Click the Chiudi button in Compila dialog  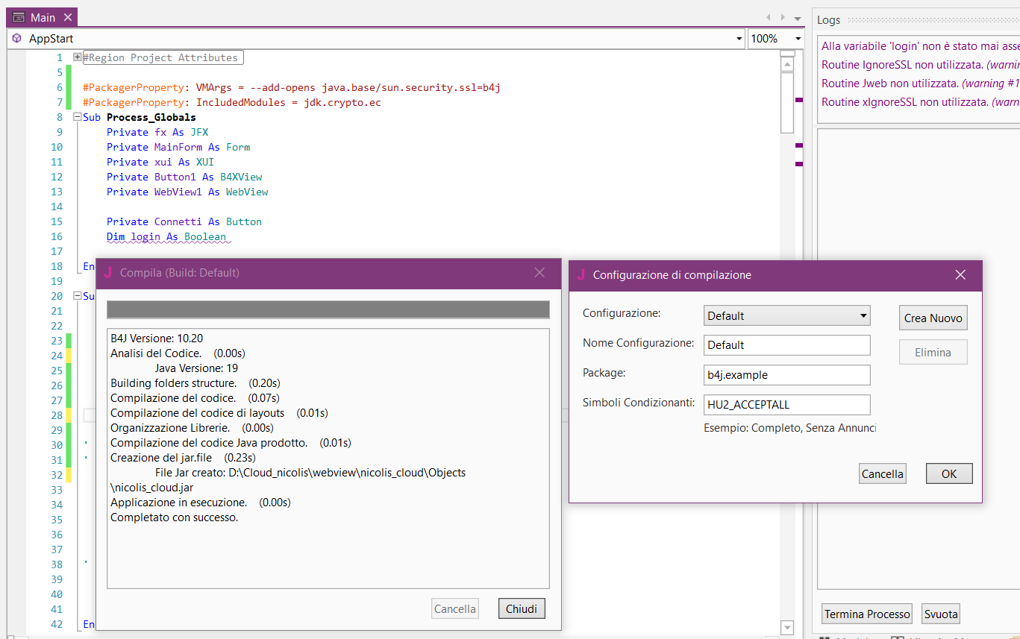(x=522, y=608)
